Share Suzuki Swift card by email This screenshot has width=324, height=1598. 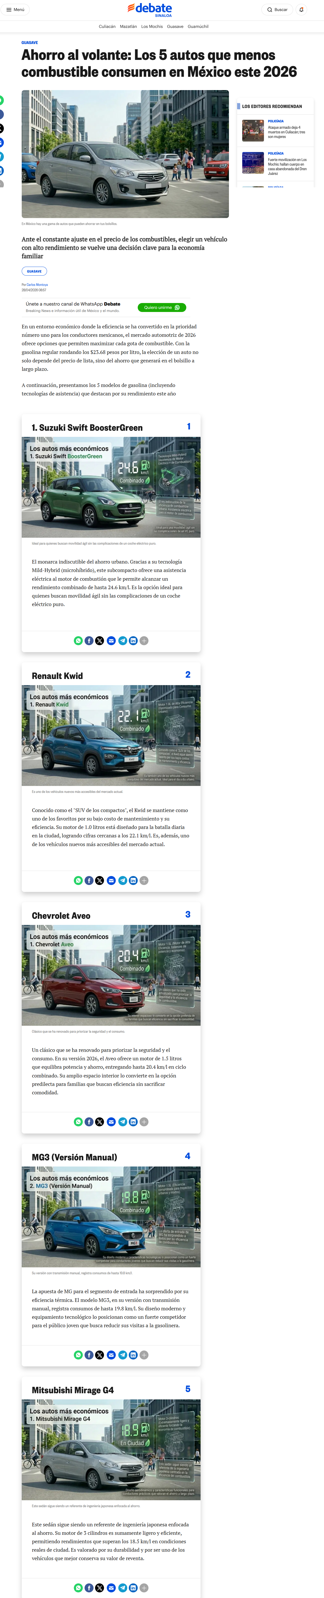pyautogui.click(x=111, y=641)
